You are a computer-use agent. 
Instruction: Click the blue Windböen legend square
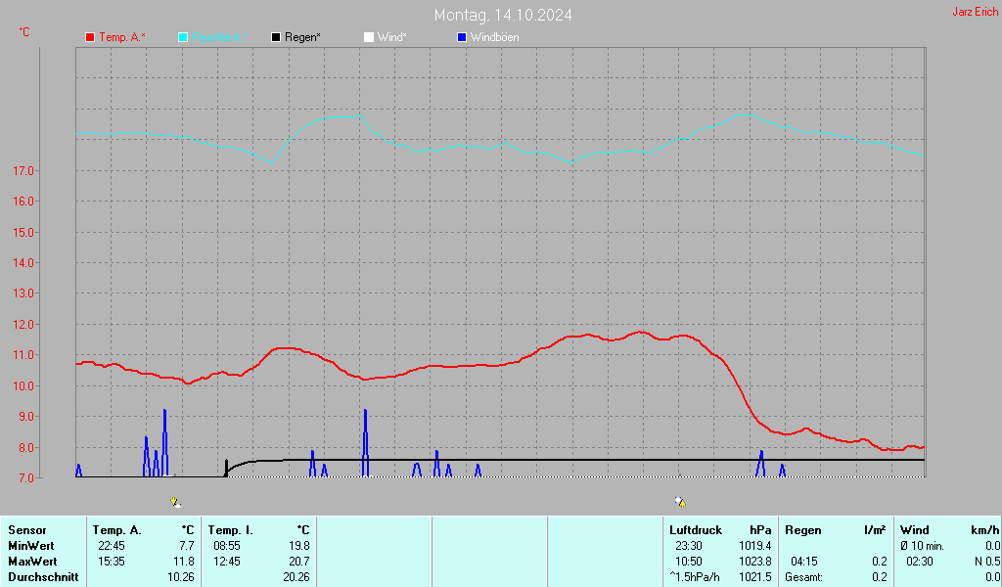tap(462, 37)
